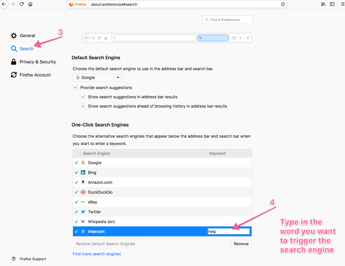Click the Remove button
Image resolution: width=345 pixels, height=266 pixels.
[241, 244]
